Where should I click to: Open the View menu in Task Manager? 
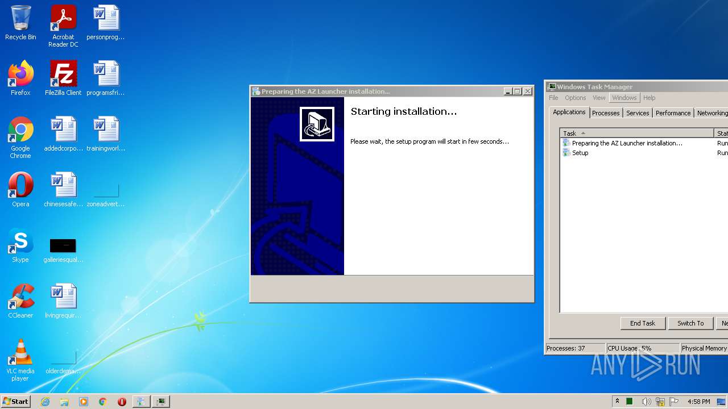[x=599, y=98]
